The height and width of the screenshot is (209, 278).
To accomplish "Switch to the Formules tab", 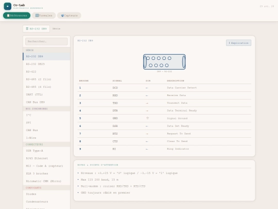I will pos(44,15).
